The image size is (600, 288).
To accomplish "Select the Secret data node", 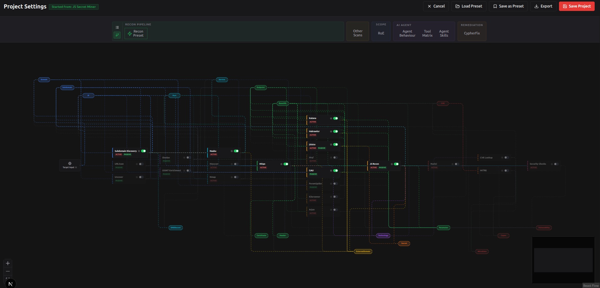I will pyautogui.click(x=404, y=243).
